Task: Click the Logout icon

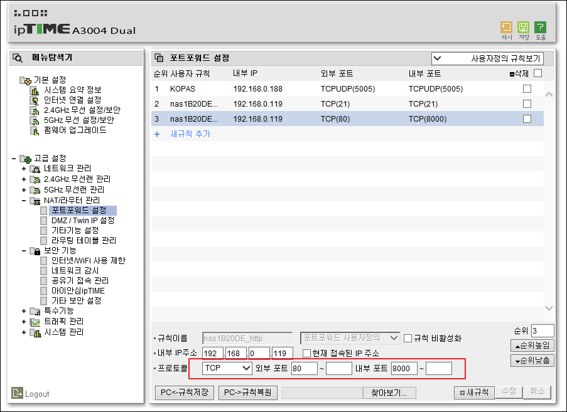Action: click(x=17, y=393)
